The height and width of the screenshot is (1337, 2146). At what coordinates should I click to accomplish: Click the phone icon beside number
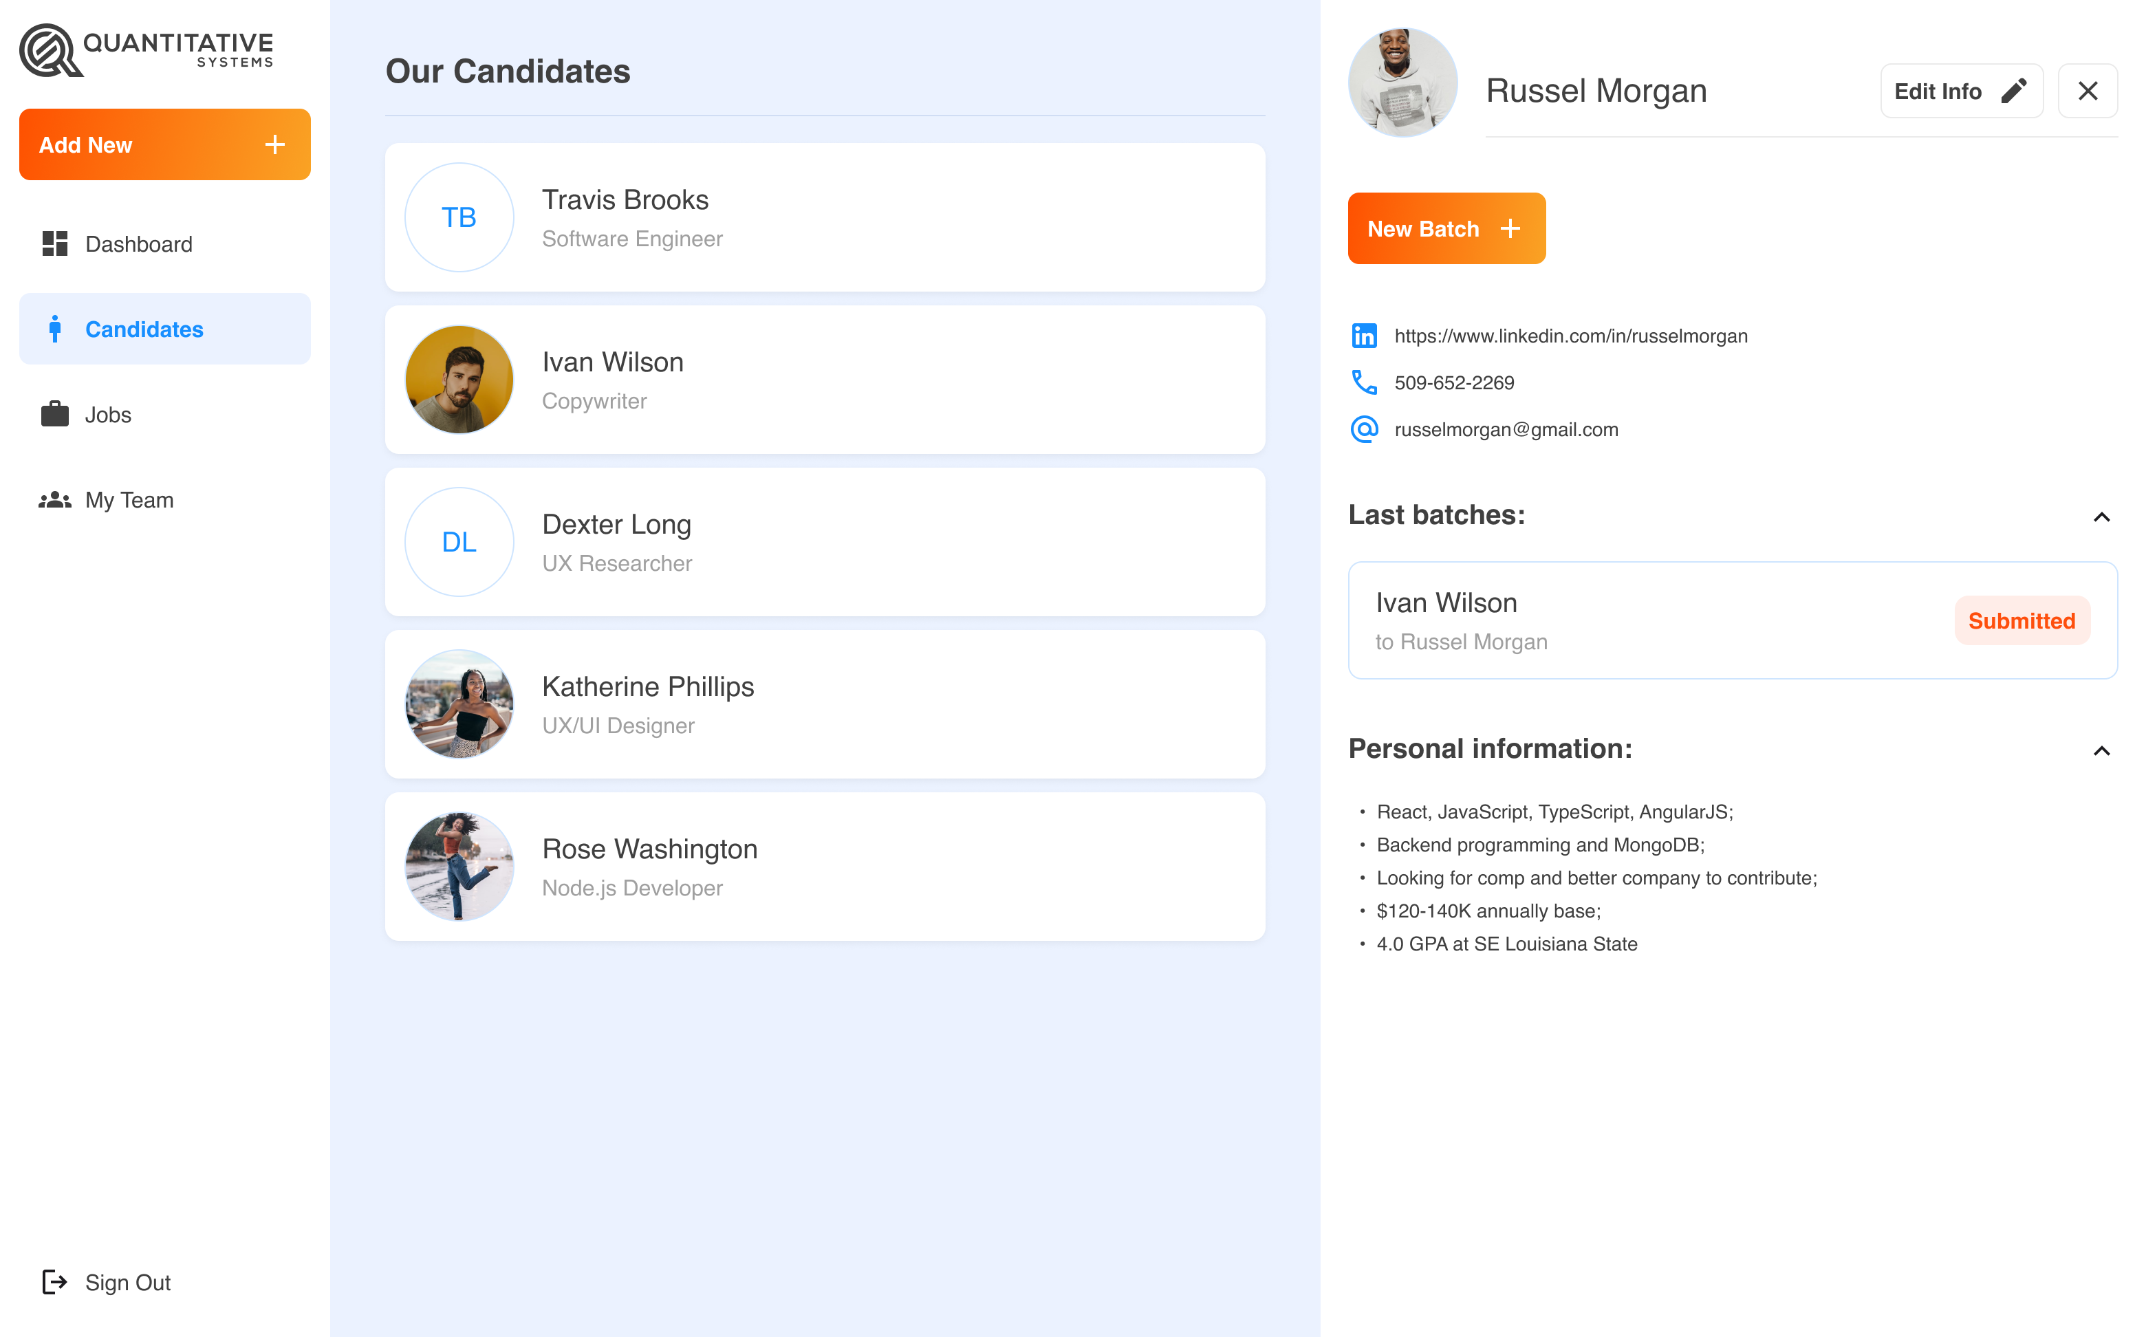[x=1363, y=383]
